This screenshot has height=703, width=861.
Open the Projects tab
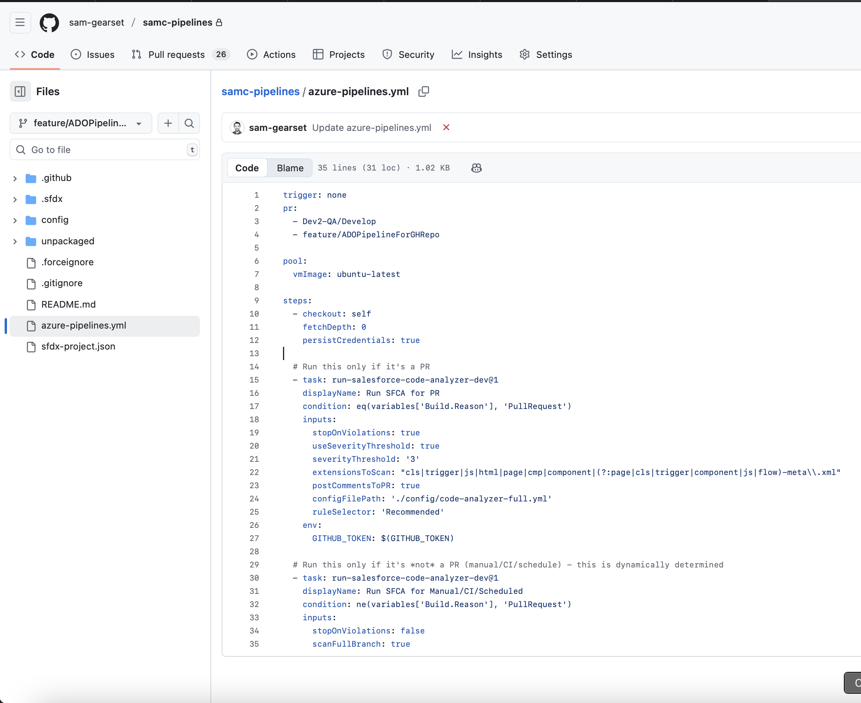(339, 55)
